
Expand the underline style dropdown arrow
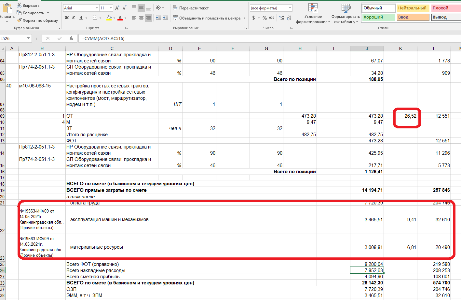[87, 18]
